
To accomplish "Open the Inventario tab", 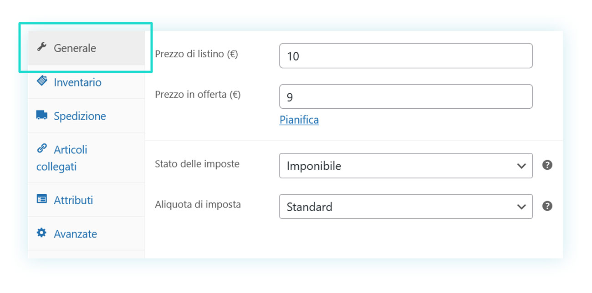I will pyautogui.click(x=87, y=82).
